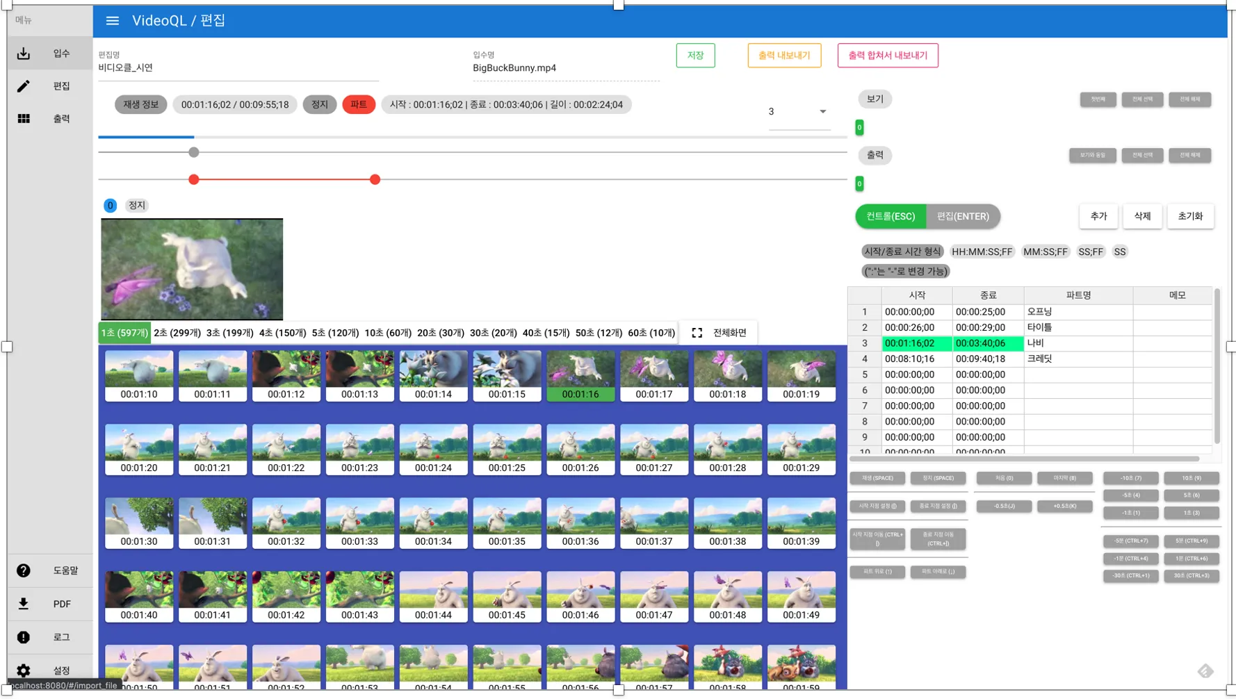Open the 편집 pencil item in sidebar
The height and width of the screenshot is (699, 1236).
[50, 86]
